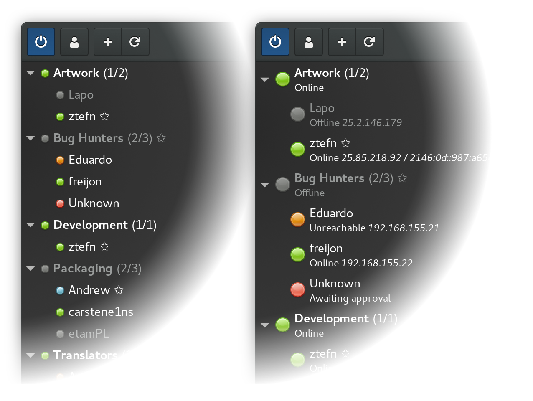Collapse the Artwork group in left panel
533x401 pixels.
pyautogui.click(x=30, y=73)
